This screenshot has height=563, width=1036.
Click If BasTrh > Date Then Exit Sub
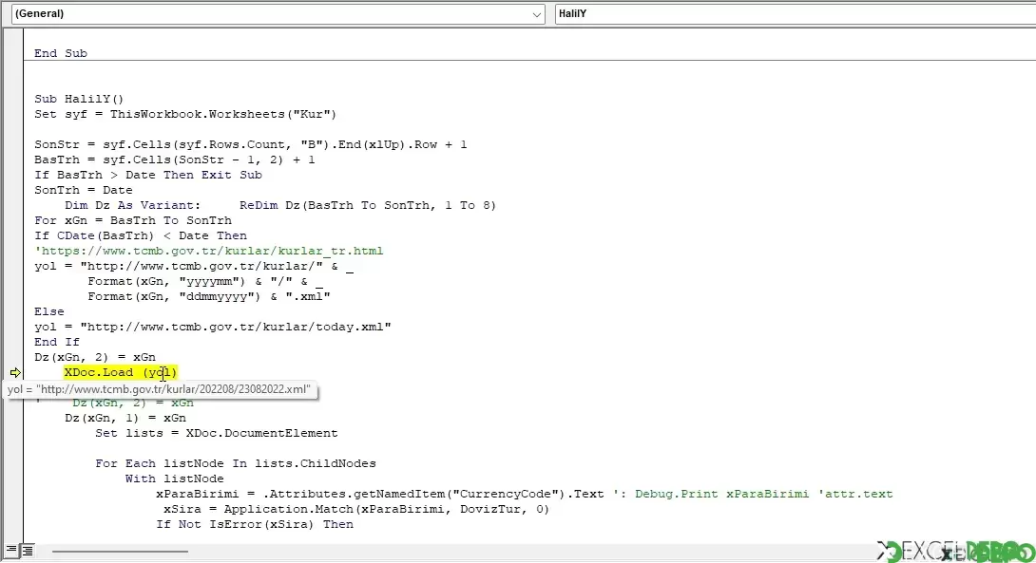pyautogui.click(x=148, y=175)
